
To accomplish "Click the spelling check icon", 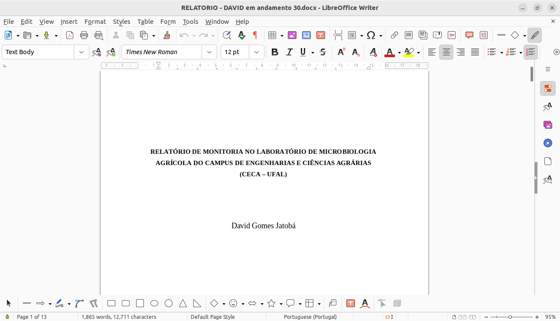I will pyautogui.click(x=241, y=35).
